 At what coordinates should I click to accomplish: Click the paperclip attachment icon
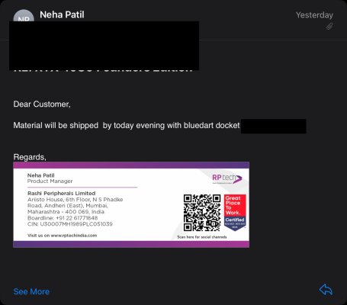click(329, 26)
